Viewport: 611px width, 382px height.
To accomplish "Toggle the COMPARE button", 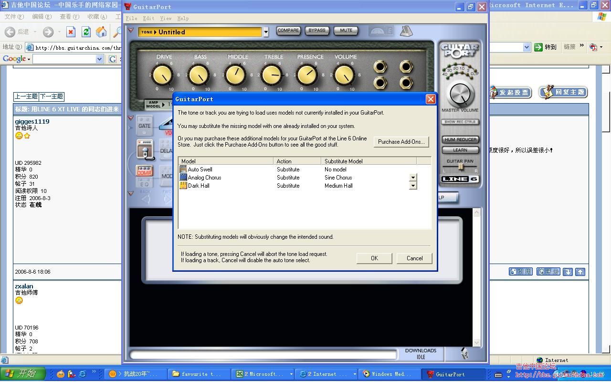I will (288, 31).
